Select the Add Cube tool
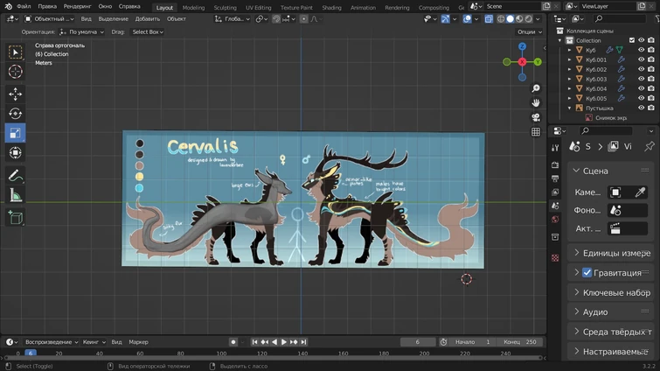The height and width of the screenshot is (371, 660). click(15, 218)
